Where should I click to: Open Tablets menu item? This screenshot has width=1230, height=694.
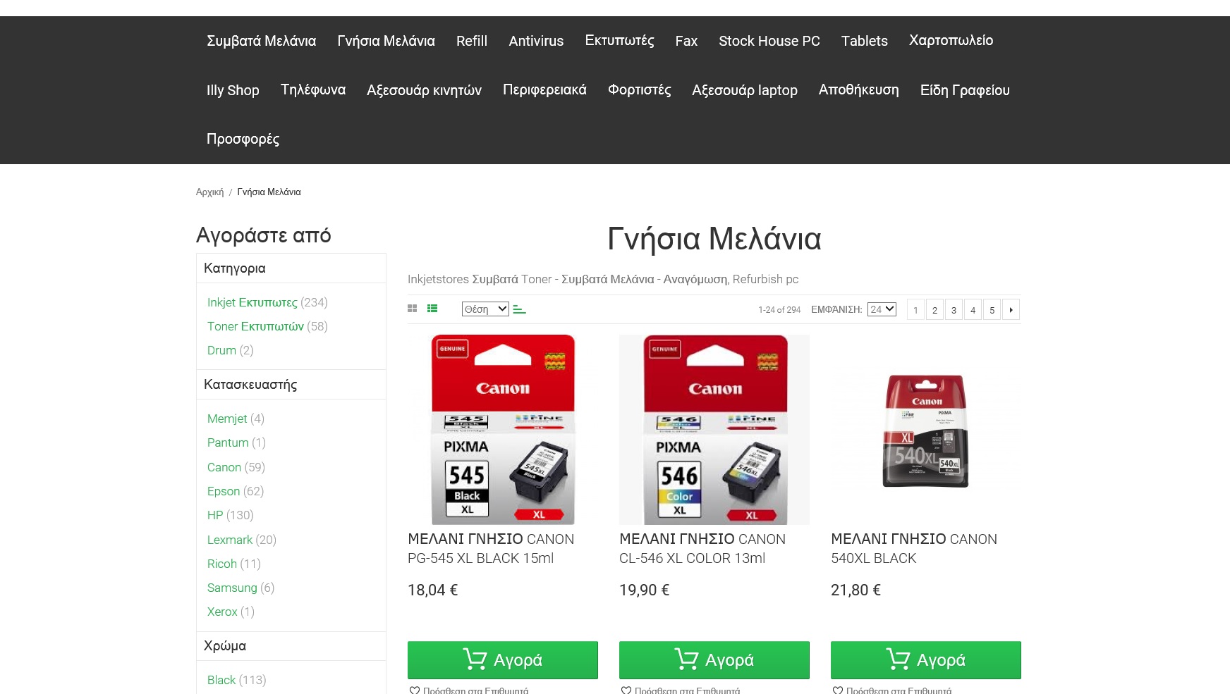(864, 41)
